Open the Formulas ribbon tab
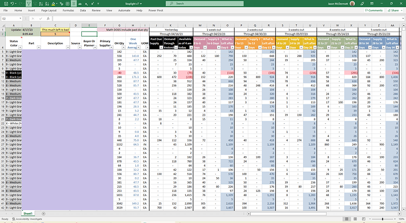 click(68, 11)
